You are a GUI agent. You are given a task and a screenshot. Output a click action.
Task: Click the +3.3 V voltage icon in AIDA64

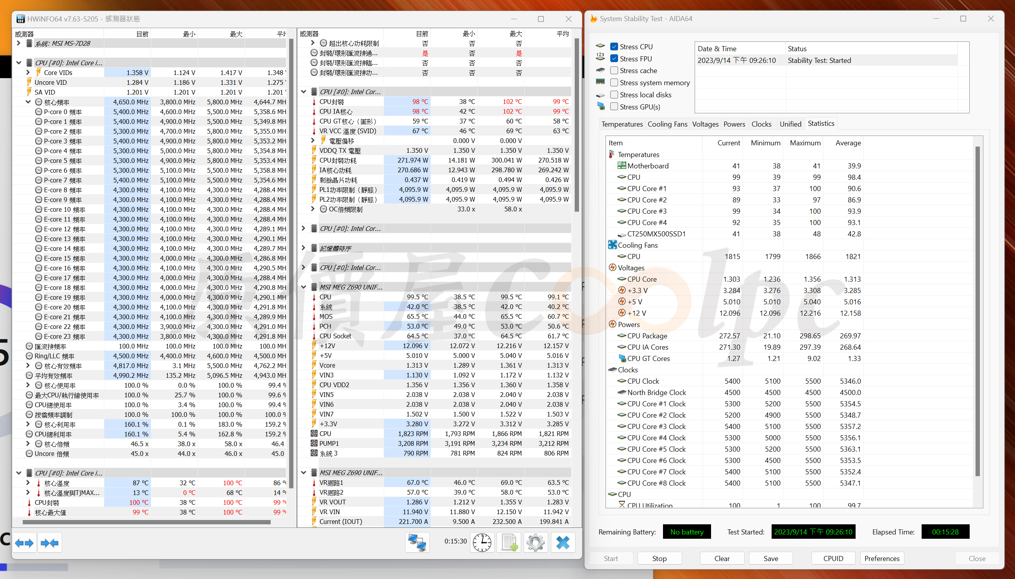622,290
